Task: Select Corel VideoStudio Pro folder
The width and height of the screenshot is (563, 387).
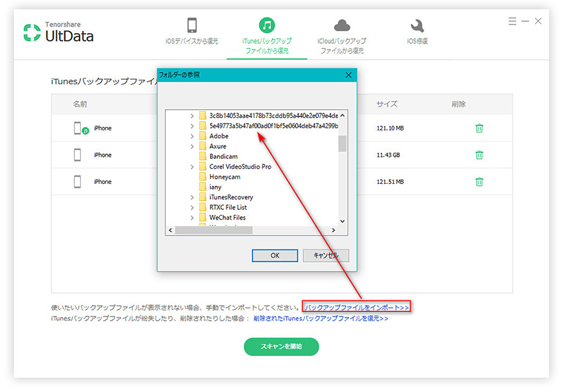Action: (236, 167)
